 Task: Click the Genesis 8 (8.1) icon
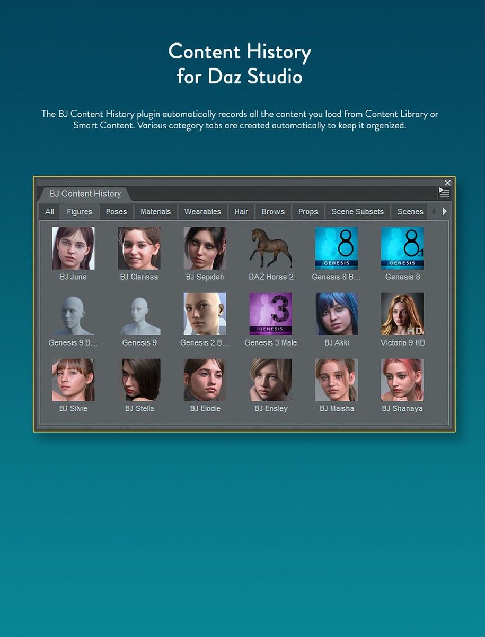pyautogui.click(x=402, y=248)
